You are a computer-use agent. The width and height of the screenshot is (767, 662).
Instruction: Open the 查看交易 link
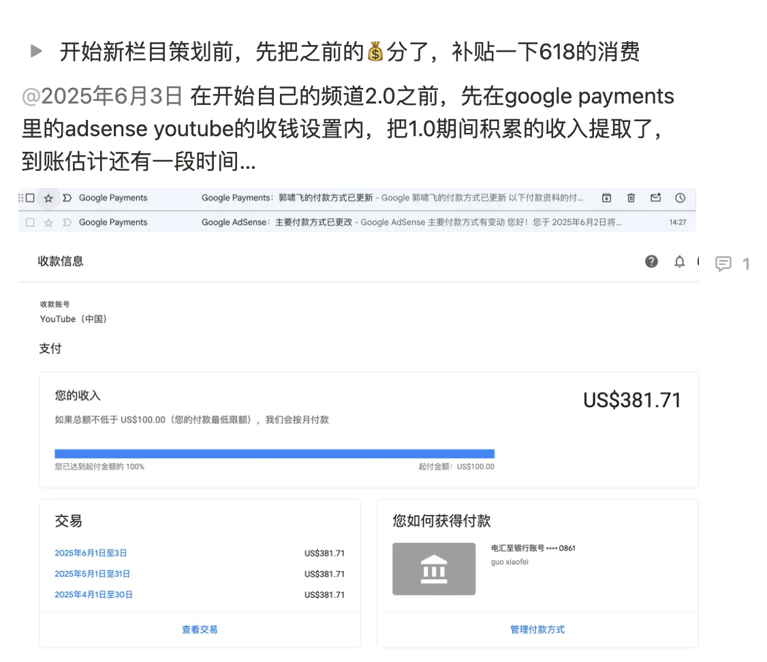click(200, 629)
